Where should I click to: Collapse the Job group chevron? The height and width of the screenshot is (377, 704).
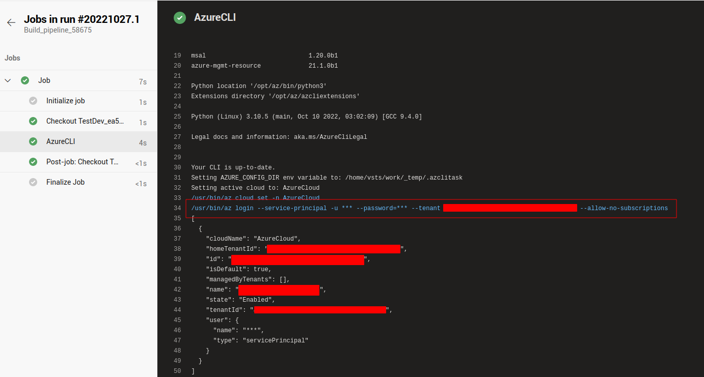point(8,80)
